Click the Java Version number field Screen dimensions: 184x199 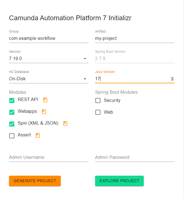point(132,79)
